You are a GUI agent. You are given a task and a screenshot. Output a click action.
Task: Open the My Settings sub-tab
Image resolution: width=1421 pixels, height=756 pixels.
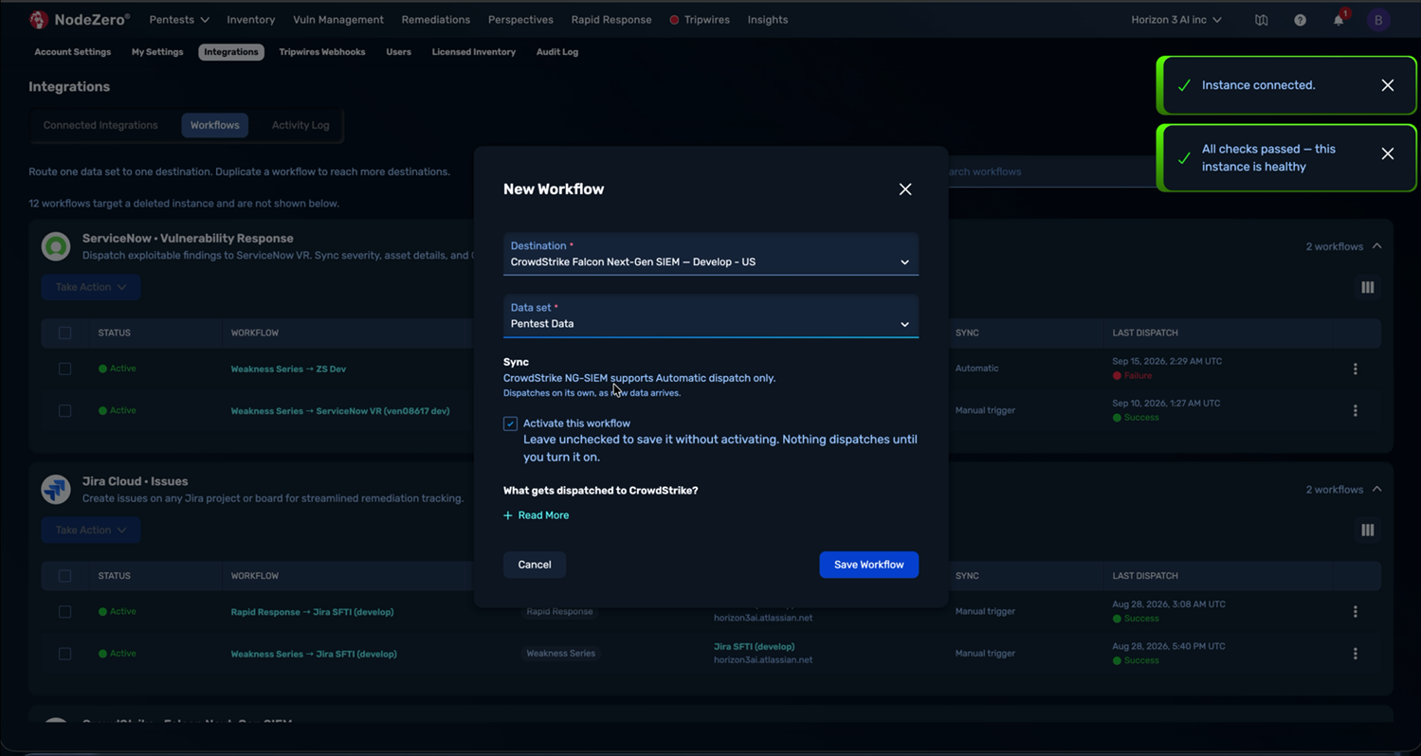(157, 52)
